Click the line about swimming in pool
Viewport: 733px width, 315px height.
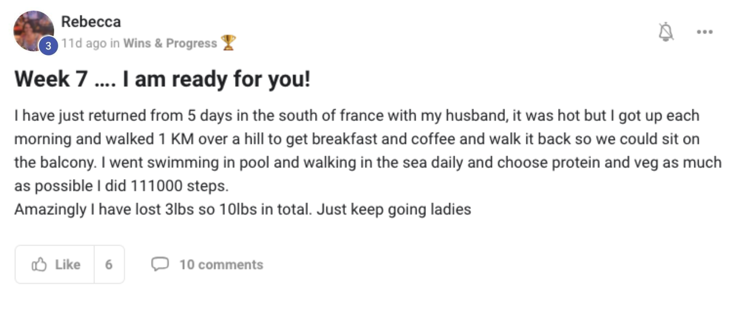(367, 162)
